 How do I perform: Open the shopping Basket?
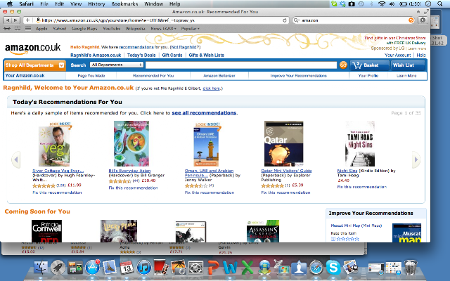coord(370,65)
